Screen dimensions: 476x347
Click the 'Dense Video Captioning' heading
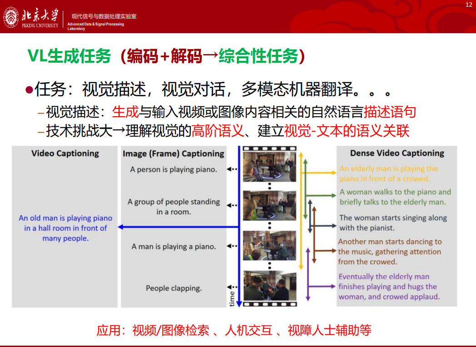tap(397, 154)
